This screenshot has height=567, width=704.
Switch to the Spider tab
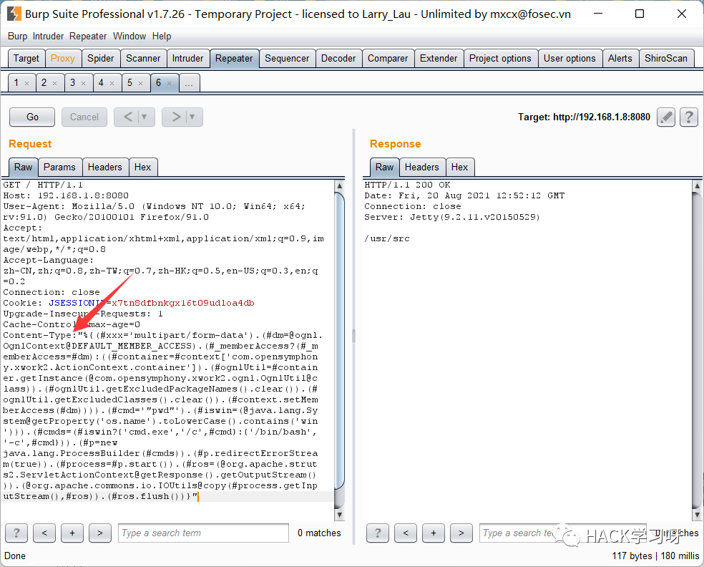click(101, 59)
